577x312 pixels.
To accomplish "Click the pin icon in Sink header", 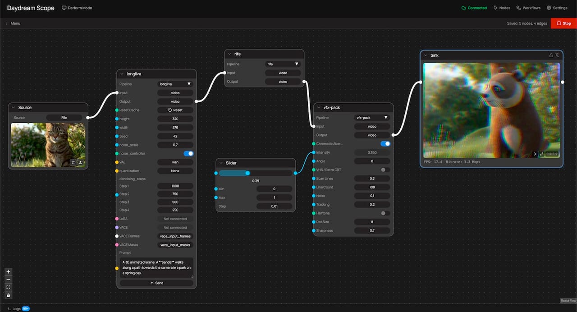I will (x=557, y=55).
